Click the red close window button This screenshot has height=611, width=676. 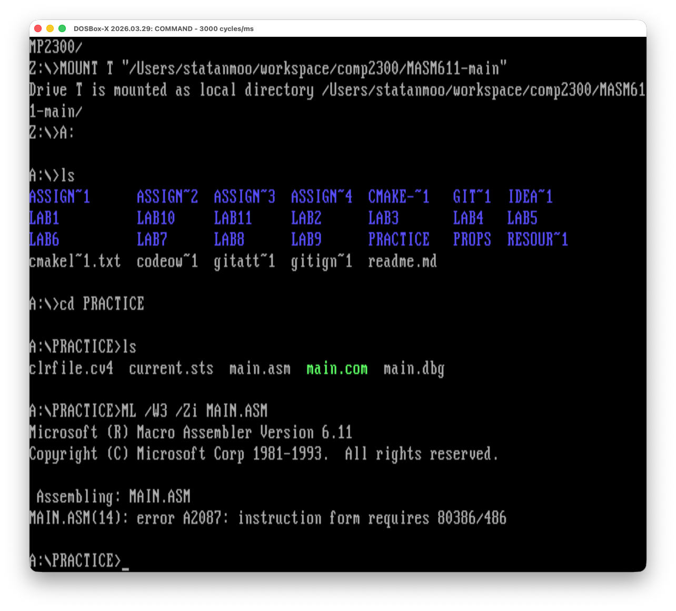point(38,28)
